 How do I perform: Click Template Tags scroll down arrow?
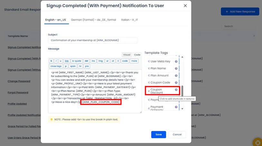[182, 109]
